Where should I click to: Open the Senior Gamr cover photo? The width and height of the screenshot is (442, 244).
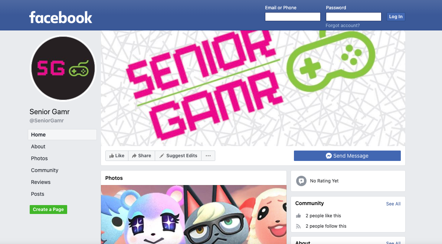click(253, 88)
